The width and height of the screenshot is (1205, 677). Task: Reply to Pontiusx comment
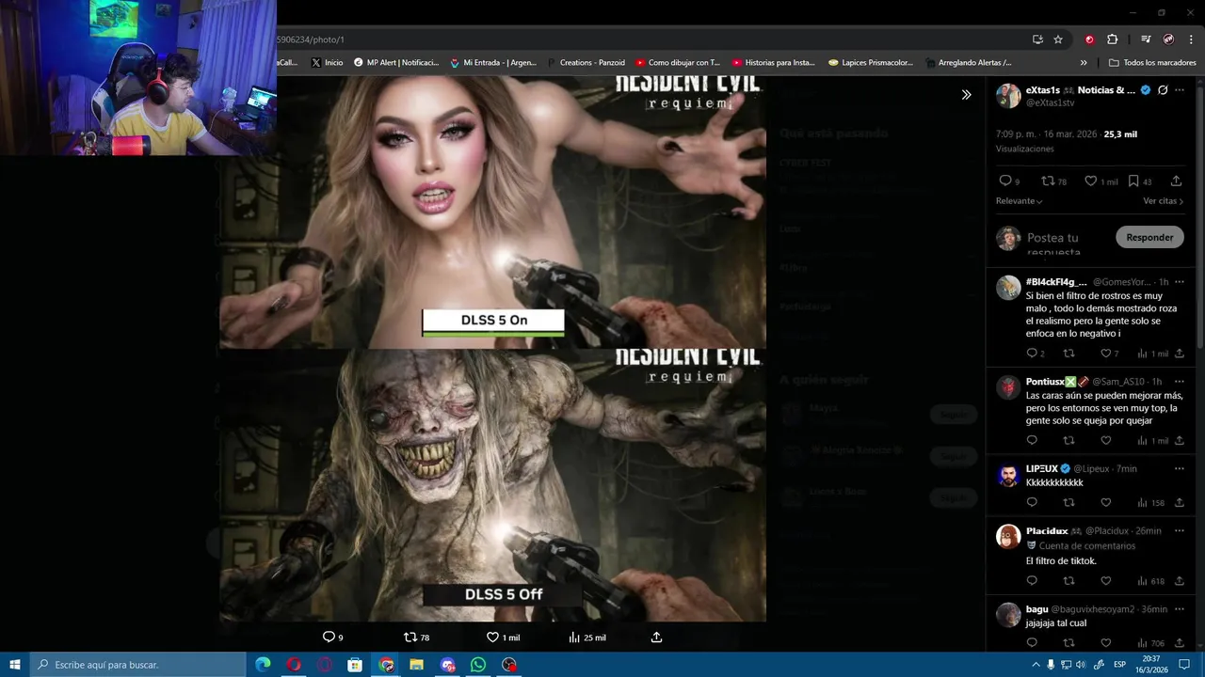pos(1032,440)
